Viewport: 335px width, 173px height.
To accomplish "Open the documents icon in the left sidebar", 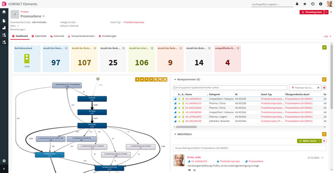I will [x=4, y=21].
